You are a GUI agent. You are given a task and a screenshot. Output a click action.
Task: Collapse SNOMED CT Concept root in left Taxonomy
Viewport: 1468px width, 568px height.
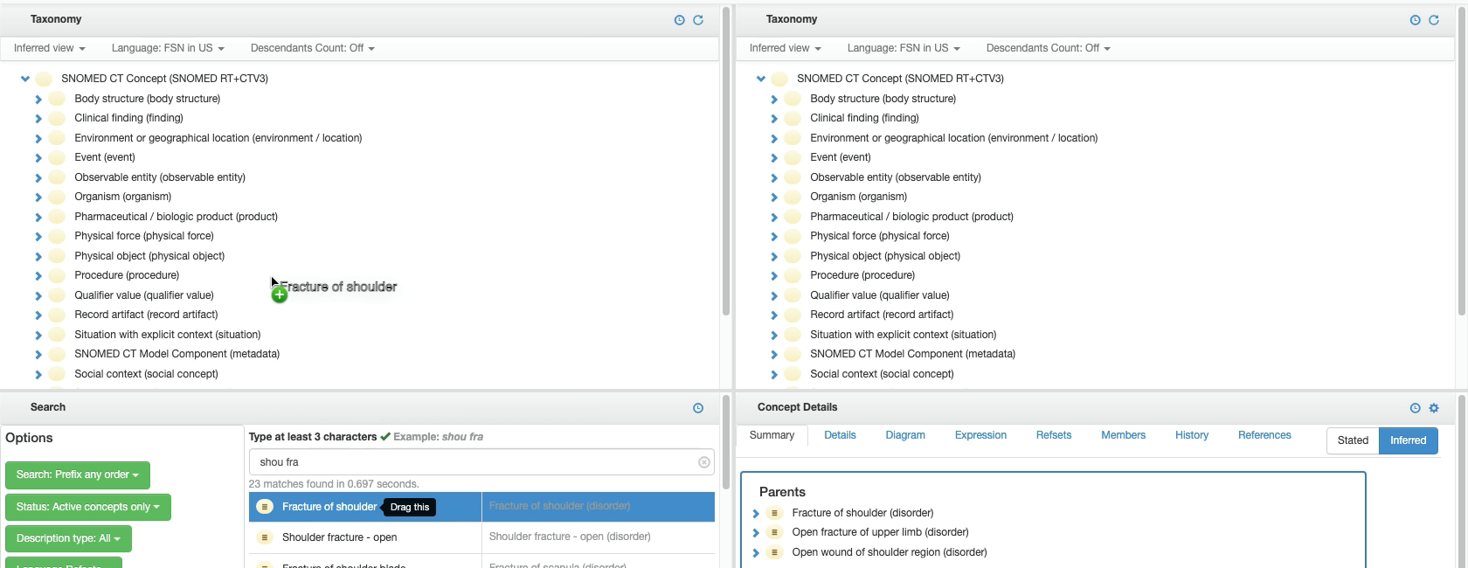coord(25,79)
